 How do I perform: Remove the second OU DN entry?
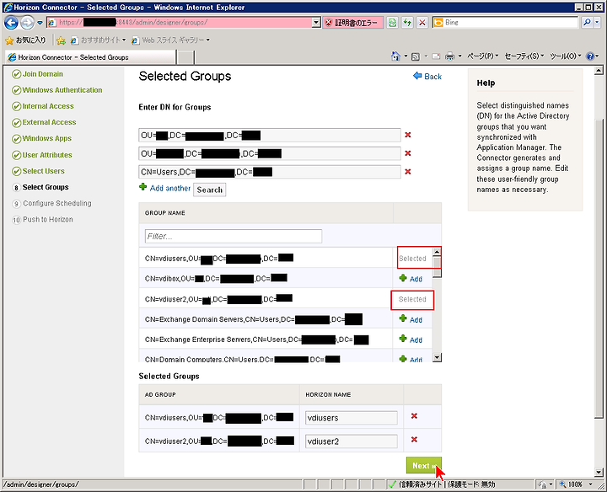408,153
